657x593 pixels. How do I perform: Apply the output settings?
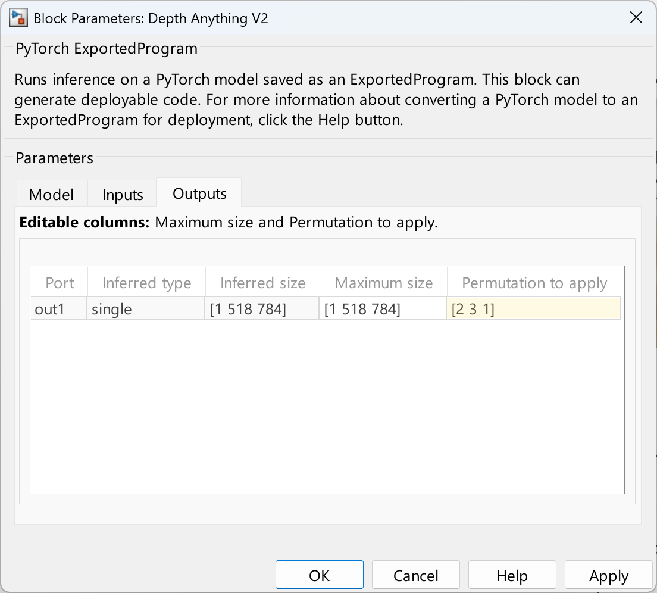(608, 576)
